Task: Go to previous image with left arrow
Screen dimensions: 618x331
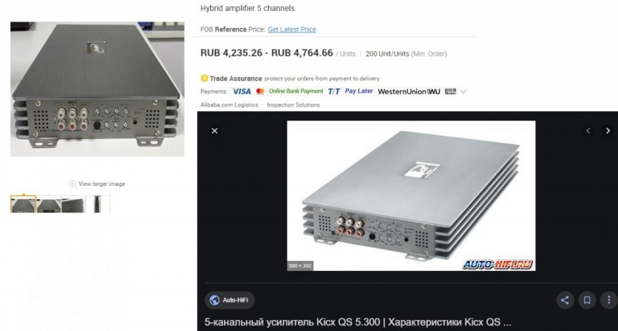Action: pos(588,130)
